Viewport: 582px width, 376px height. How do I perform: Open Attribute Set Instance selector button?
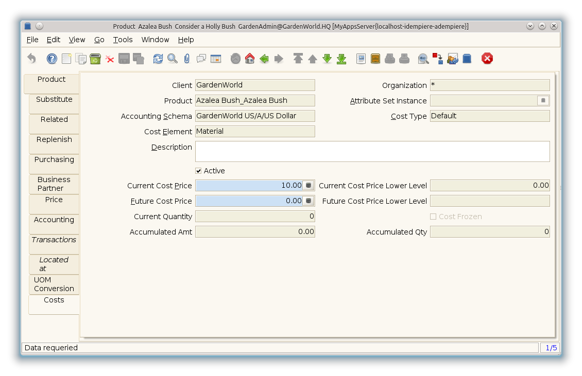tap(543, 101)
